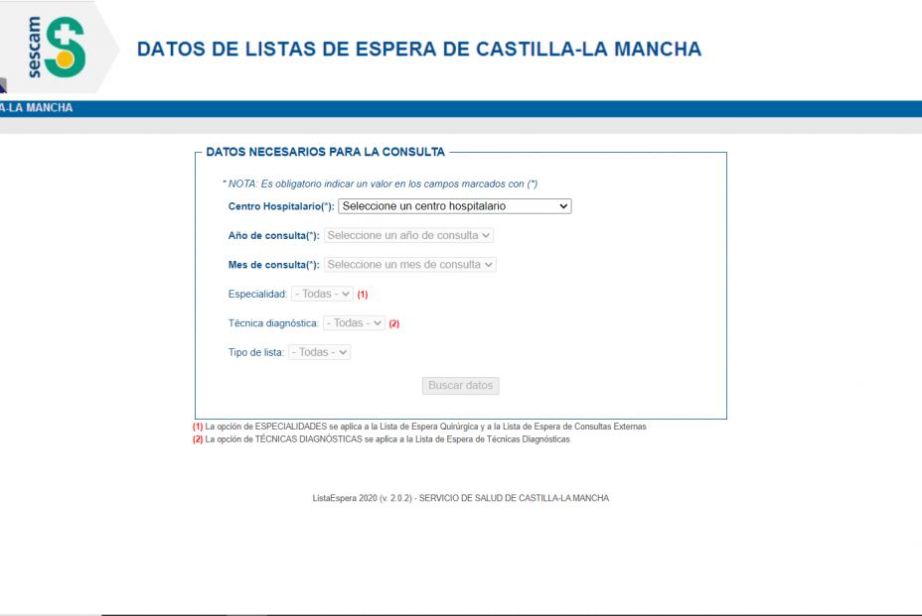This screenshot has width=922, height=616.
Task: Click the DATOS NECESARIOS PARA LA CONSULTA heading
Action: [x=325, y=152]
